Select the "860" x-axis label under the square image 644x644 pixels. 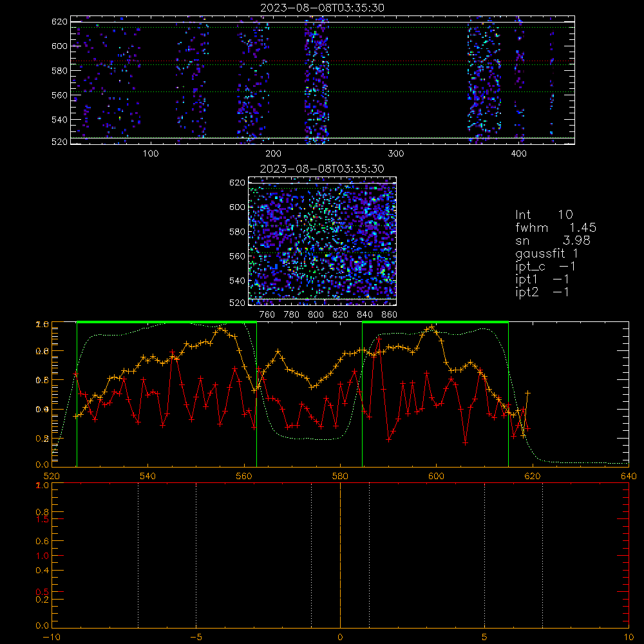390,315
